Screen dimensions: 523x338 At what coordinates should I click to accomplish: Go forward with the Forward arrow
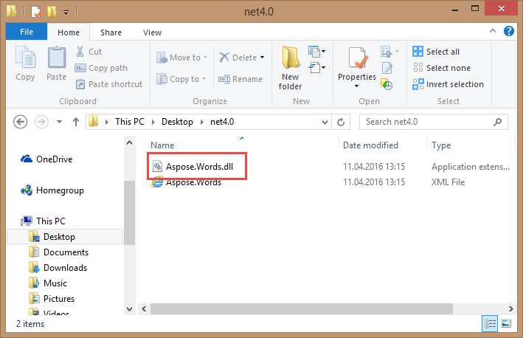point(41,122)
